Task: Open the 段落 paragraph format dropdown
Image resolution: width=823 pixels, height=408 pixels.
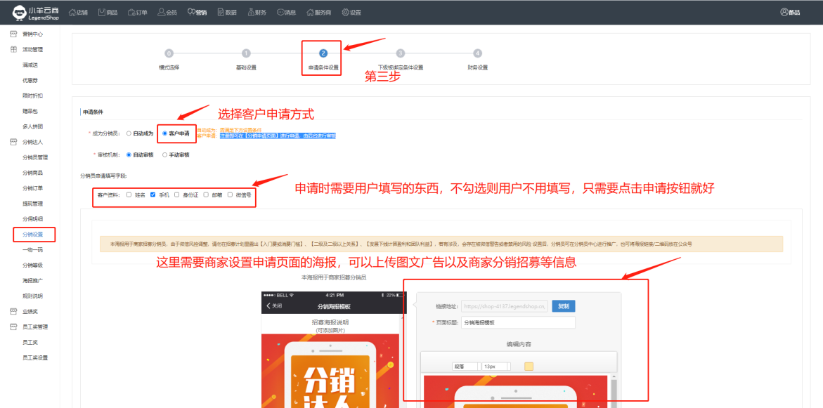Action: 465,366
